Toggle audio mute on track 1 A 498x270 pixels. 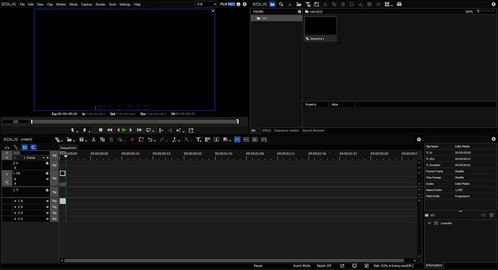(x=47, y=201)
